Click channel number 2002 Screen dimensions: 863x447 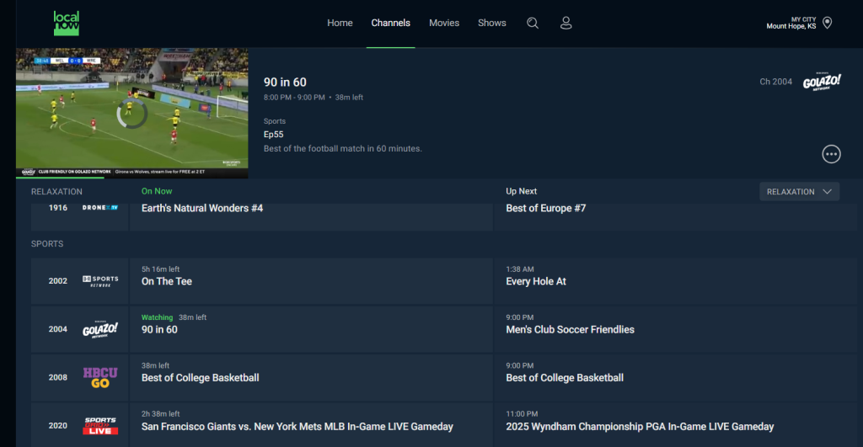58,281
